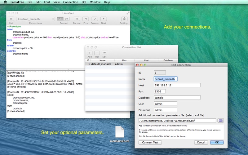
Task: Edit the selected connection in Connection List
Action: [104, 53]
